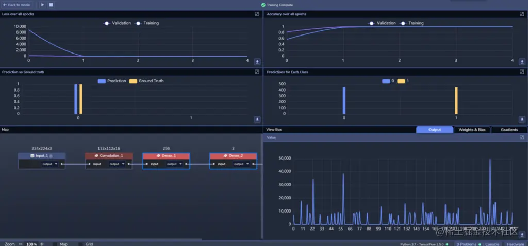This screenshot has width=528, height=246.
Task: Download the Loss over all epochs chart
Action: coord(257,62)
